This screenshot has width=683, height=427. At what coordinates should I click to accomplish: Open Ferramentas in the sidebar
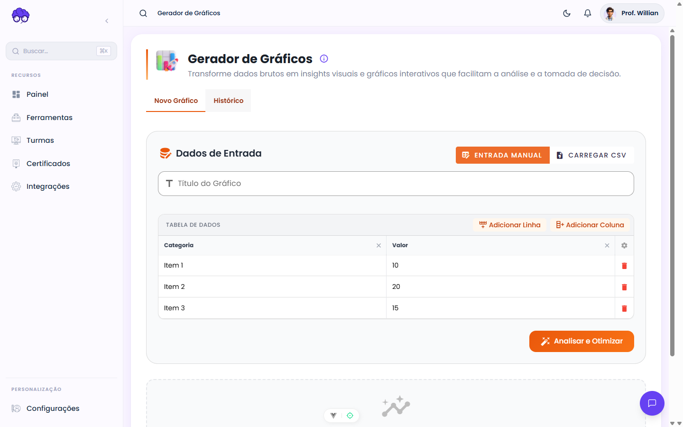pyautogui.click(x=61, y=118)
